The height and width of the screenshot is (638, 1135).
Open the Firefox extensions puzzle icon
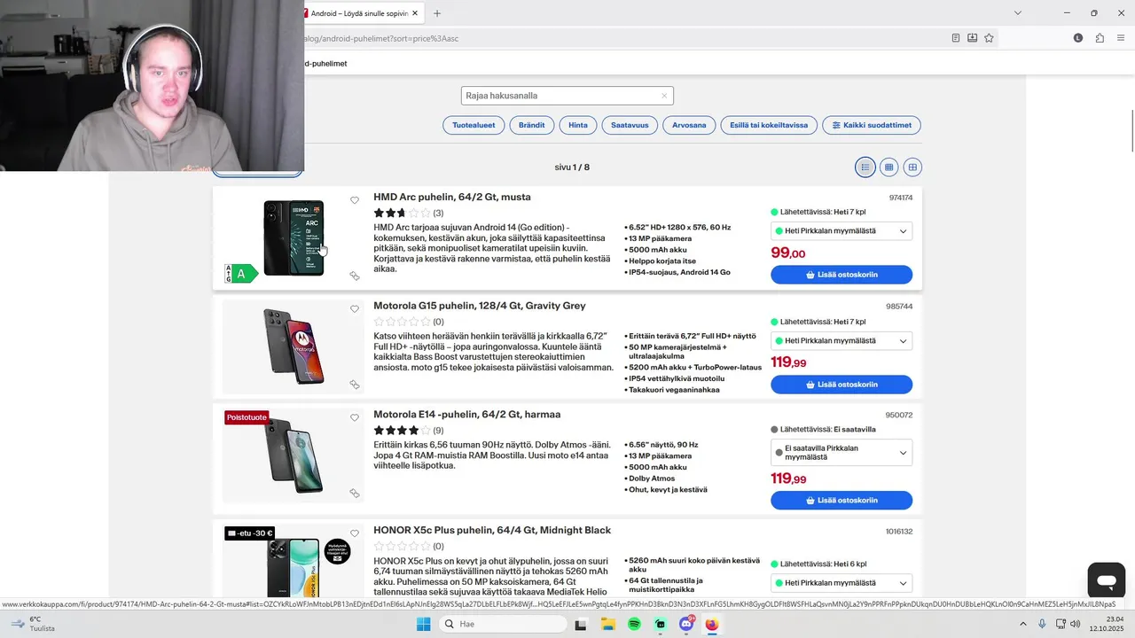point(1100,38)
